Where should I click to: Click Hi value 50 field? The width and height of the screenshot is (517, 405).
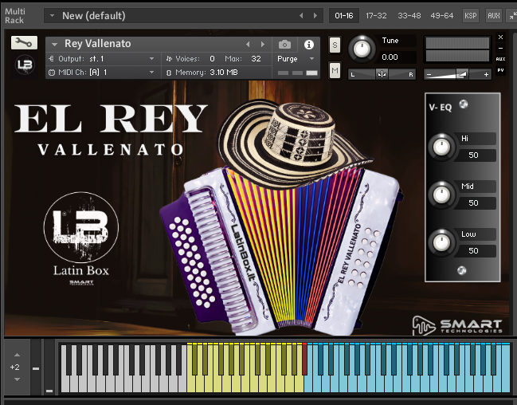pyautogui.click(x=475, y=155)
